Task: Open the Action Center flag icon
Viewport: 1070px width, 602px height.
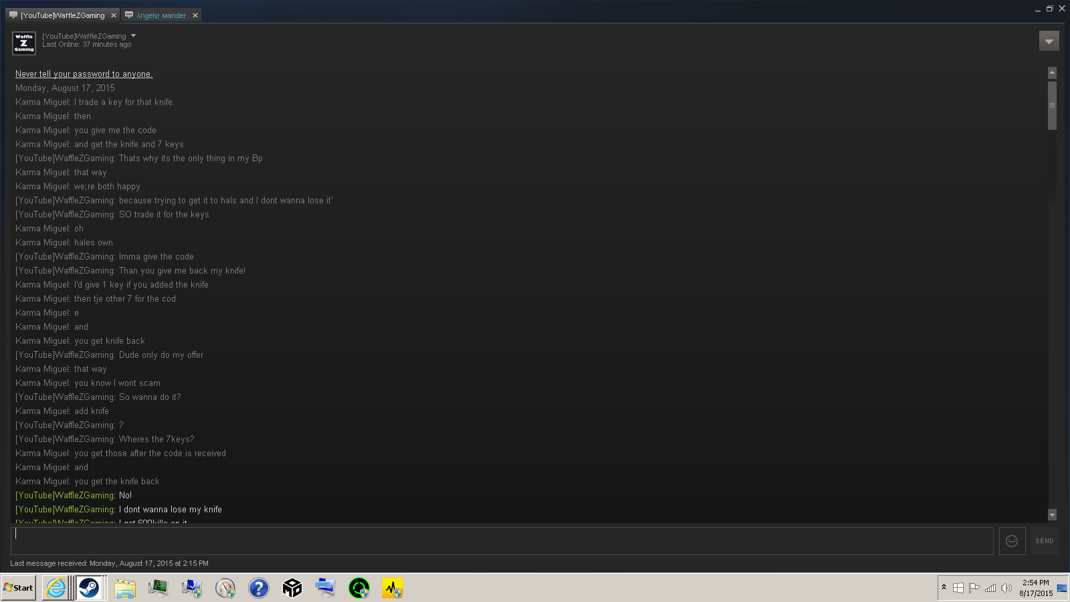Action: [974, 588]
